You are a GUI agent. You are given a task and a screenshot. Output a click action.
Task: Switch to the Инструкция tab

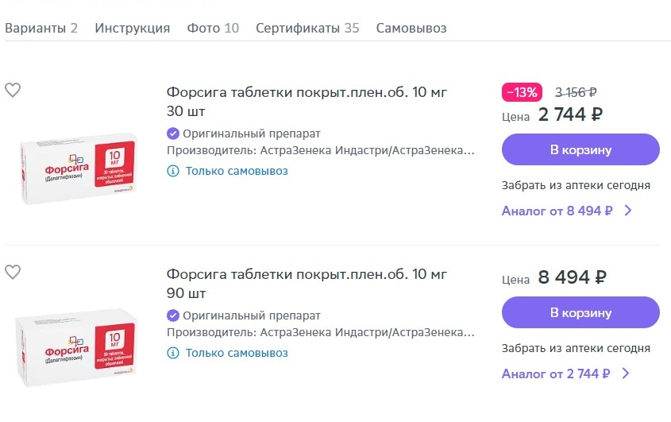[x=133, y=29]
